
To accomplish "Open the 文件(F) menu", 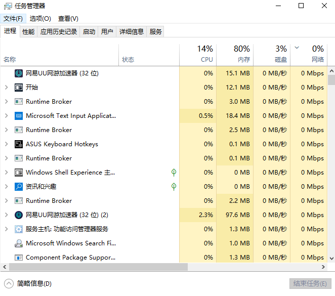I will click(x=13, y=19).
